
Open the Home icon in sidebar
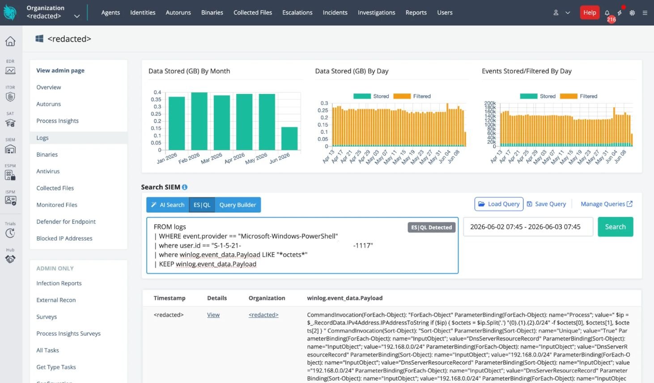pyautogui.click(x=10, y=42)
